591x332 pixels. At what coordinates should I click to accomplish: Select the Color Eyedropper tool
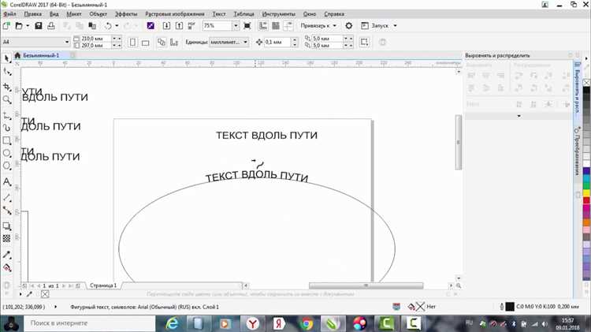click(7, 255)
